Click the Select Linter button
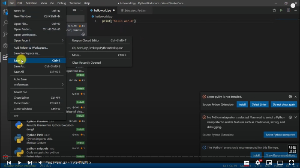This screenshot has width=300, height=168. point(259,104)
